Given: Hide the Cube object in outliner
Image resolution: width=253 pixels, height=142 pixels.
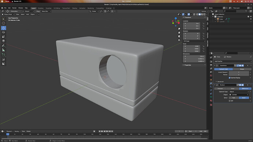Looking at the screenshot, I should point(250,19).
